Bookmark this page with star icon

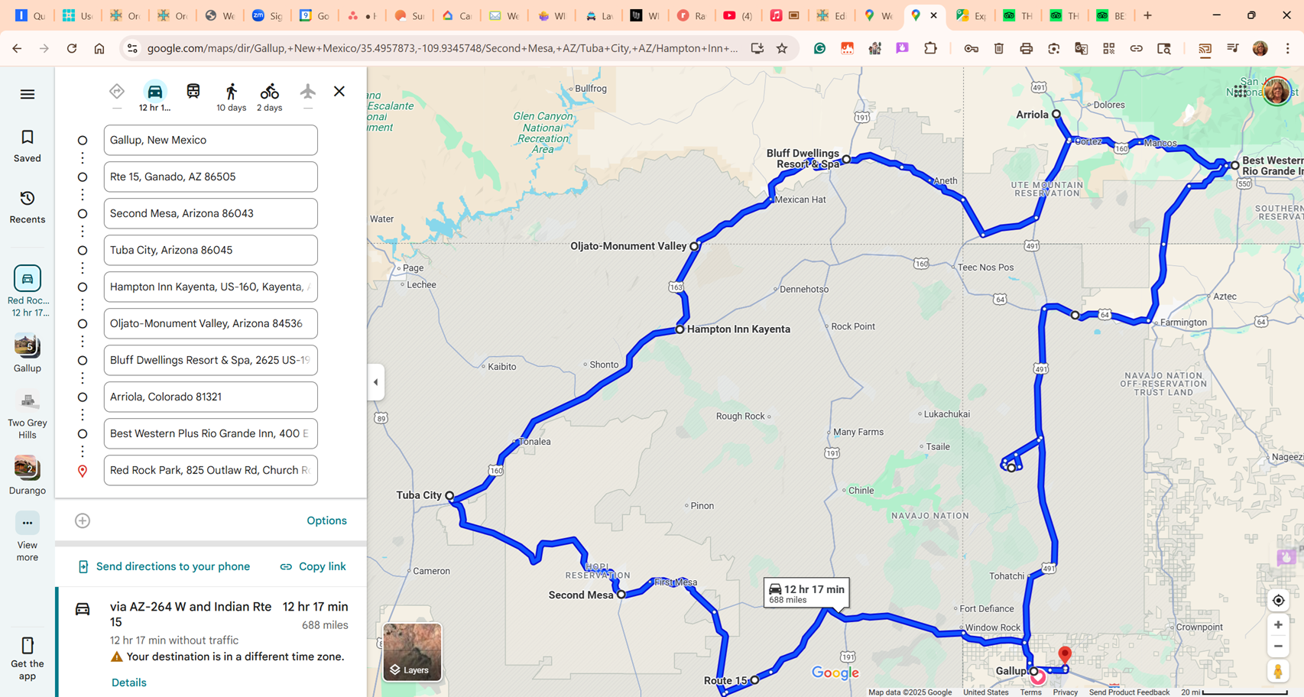[x=782, y=48]
